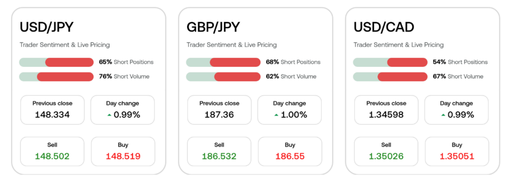Viewport: 518px width, 185px height.
Task: Click the USD/JPY green day change arrow
Action: (109, 115)
